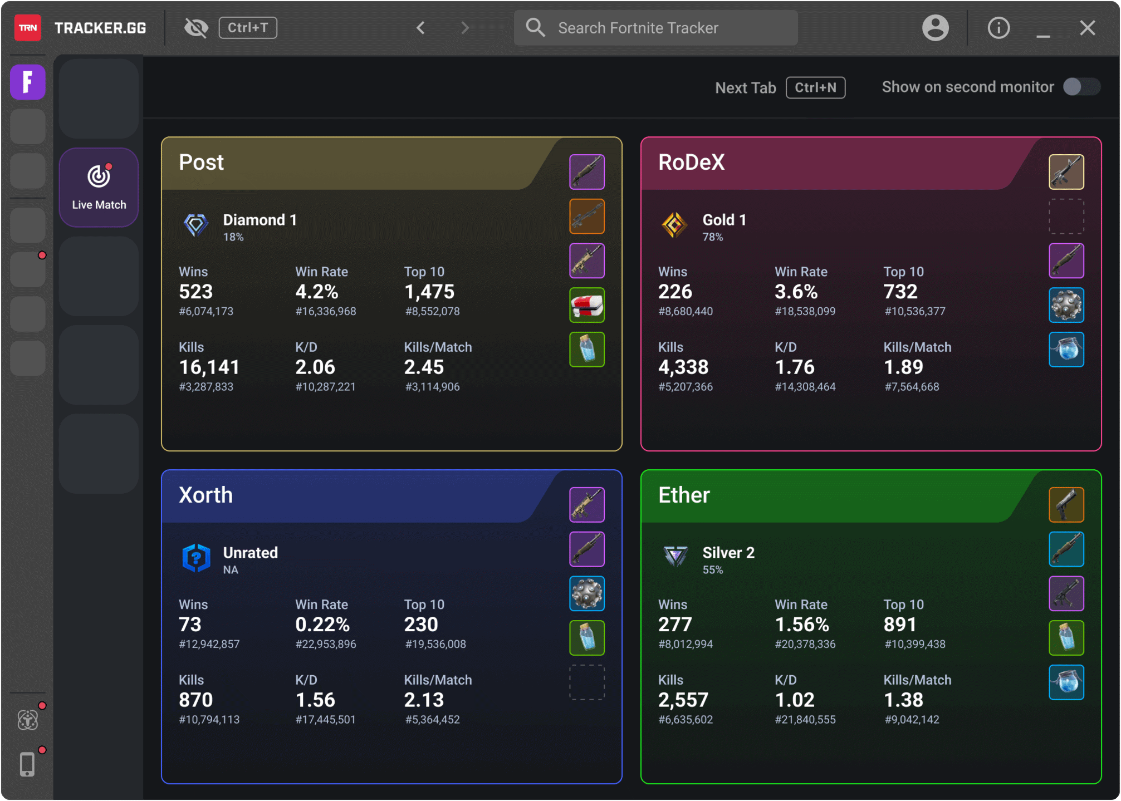1121x801 pixels.
Task: Click the TRN Tracker.gg logo
Action: (x=81, y=28)
